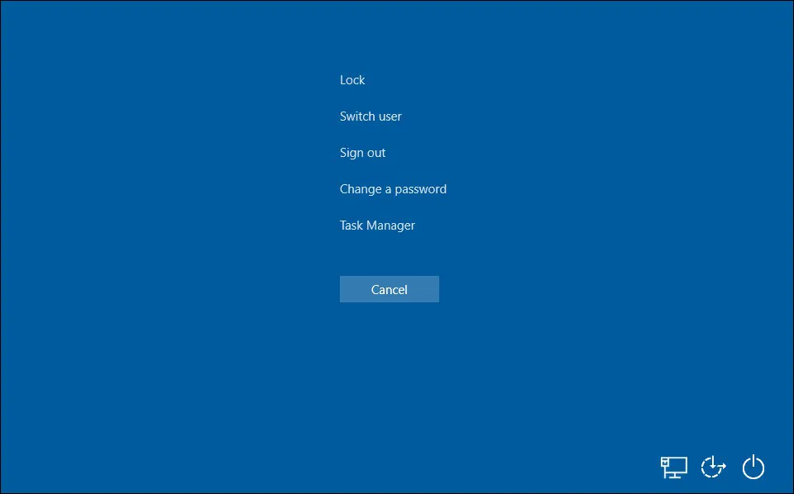794x494 pixels.
Task: Click the network icon left of Ease of Access
Action: 673,468
